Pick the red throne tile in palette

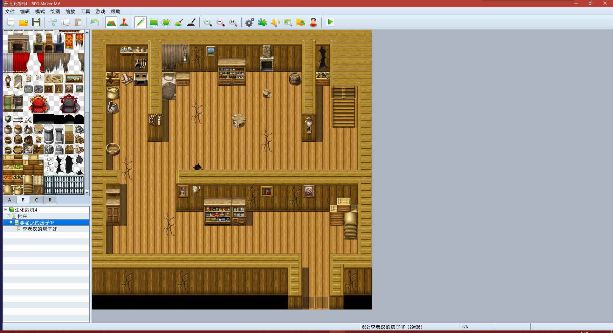click(x=39, y=104)
